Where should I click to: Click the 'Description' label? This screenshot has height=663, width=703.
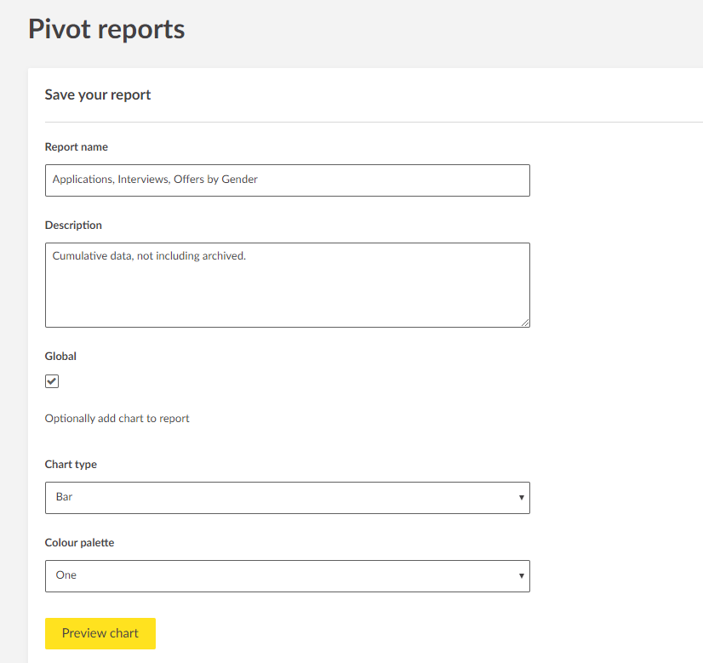[x=73, y=226]
